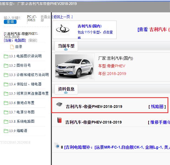The width and height of the screenshot is (170, 165).
Task: Open the 查看 吉利汽车 link at right
Action: coord(154,29)
